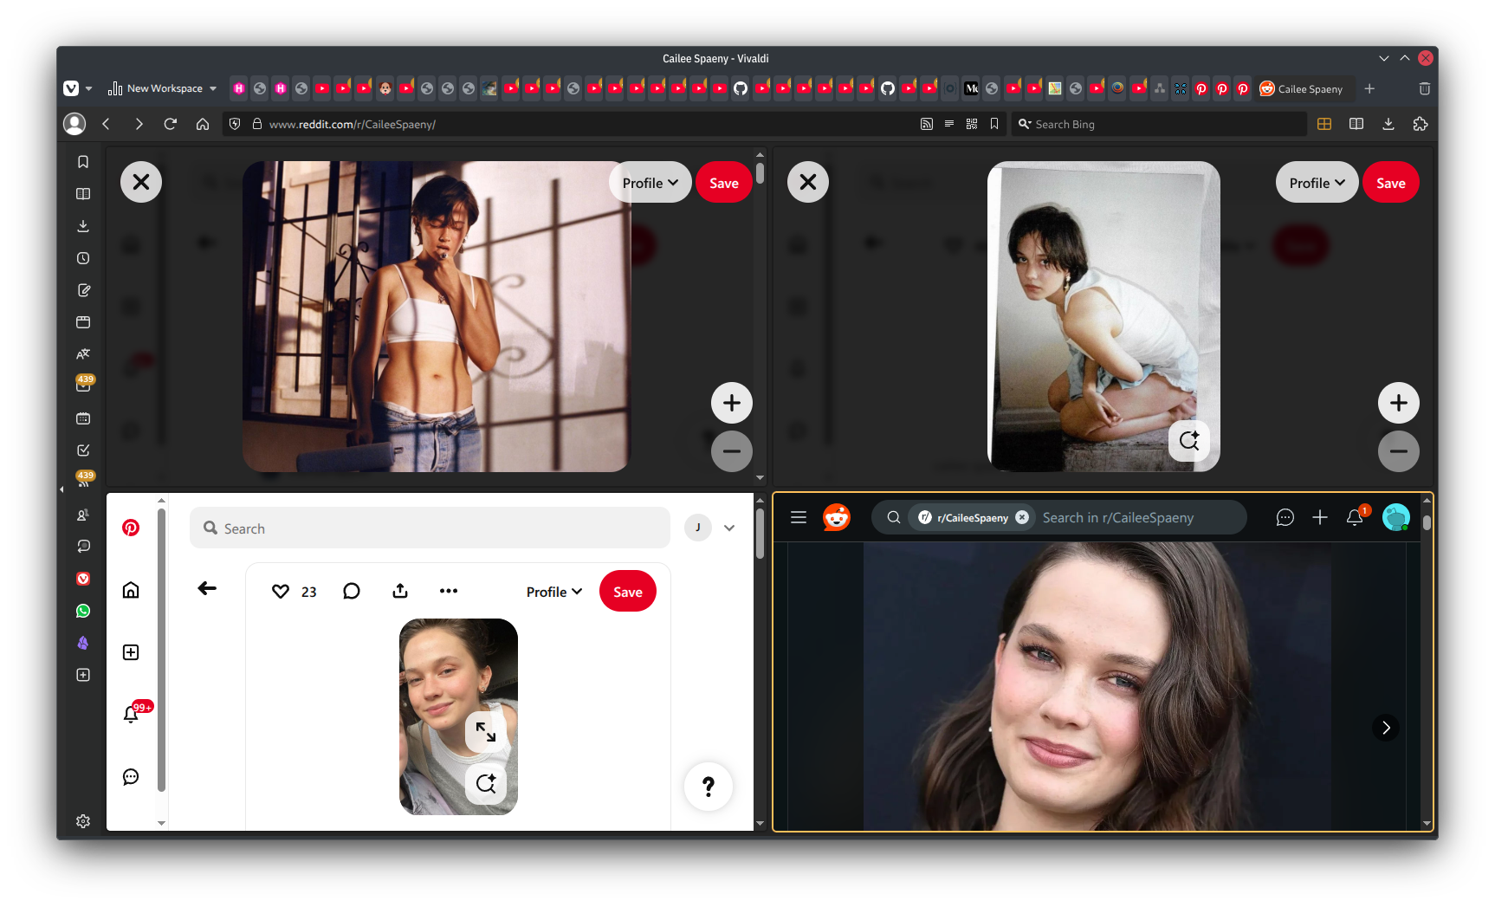Open the Vivaldi web panel red icon
Viewport: 1495px width, 907px height.
pos(83,579)
